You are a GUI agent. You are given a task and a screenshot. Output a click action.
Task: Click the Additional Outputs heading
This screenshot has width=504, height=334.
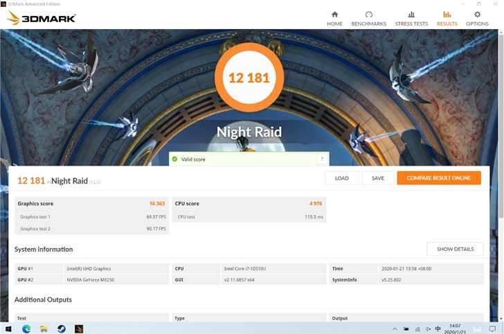(43, 299)
